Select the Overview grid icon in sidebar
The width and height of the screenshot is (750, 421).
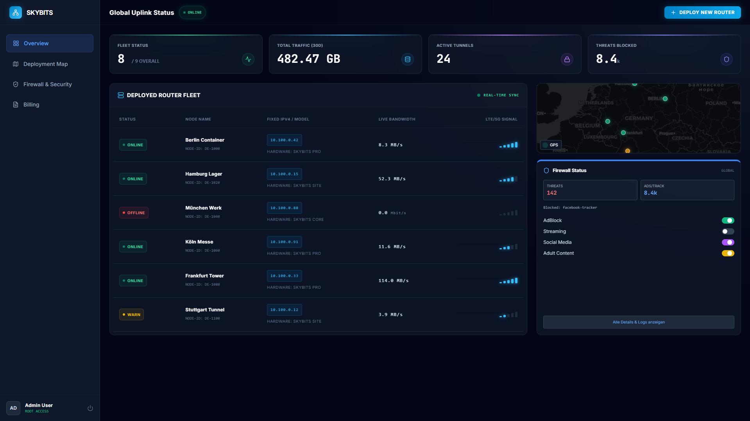[x=16, y=43]
